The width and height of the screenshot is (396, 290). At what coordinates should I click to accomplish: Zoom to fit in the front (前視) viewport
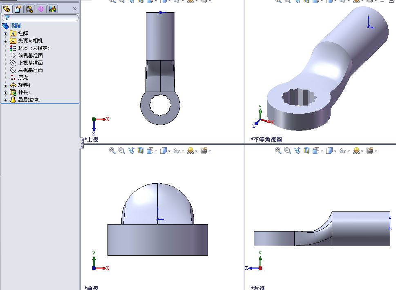tap(112, 151)
